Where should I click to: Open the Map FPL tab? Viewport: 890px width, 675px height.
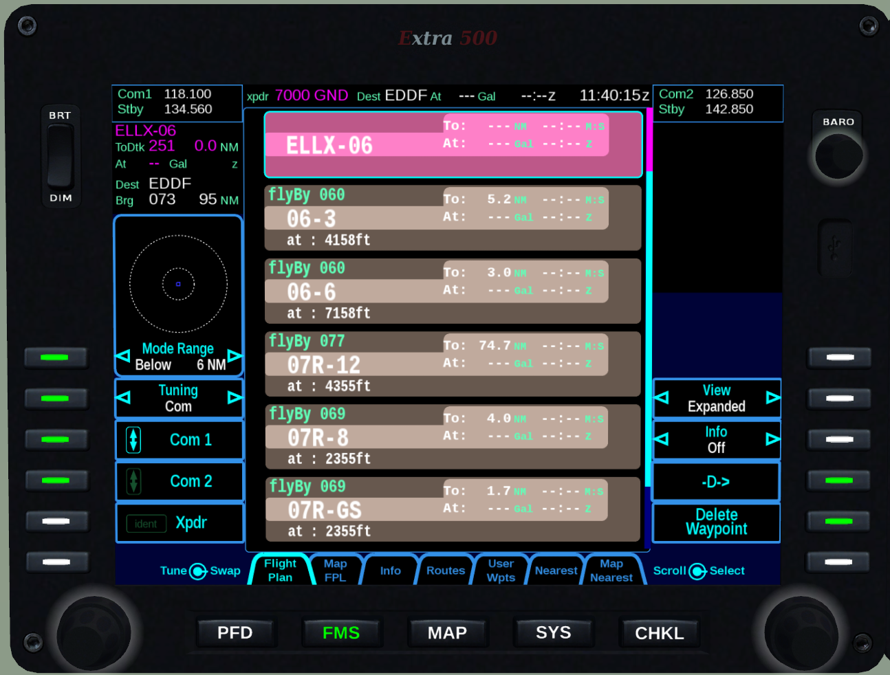pyautogui.click(x=336, y=571)
